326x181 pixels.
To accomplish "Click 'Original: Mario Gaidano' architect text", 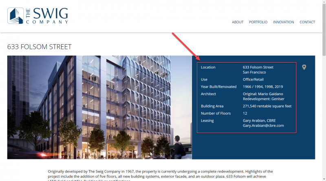I will (x=263, y=94).
